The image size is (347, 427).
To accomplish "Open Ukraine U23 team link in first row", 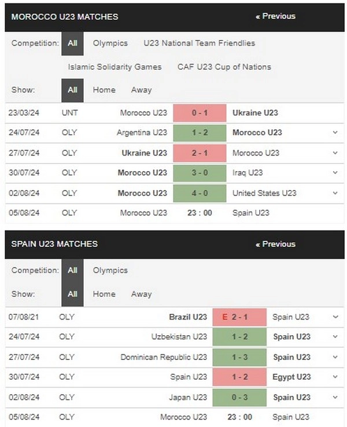I will (x=255, y=113).
